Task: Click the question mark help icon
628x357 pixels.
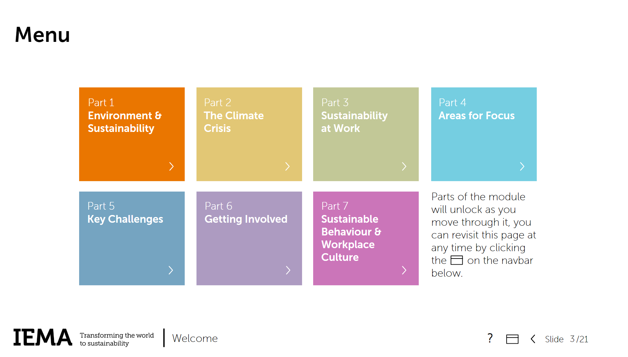Action: (x=490, y=338)
